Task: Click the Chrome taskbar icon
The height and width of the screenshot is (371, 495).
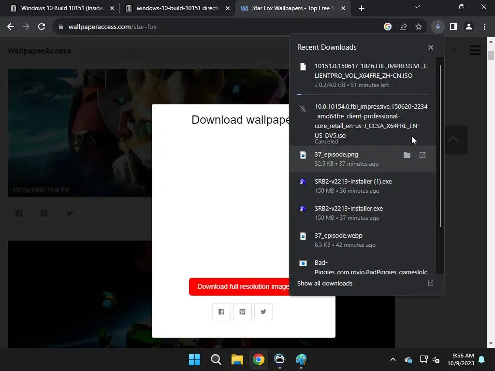Action: tap(258, 359)
